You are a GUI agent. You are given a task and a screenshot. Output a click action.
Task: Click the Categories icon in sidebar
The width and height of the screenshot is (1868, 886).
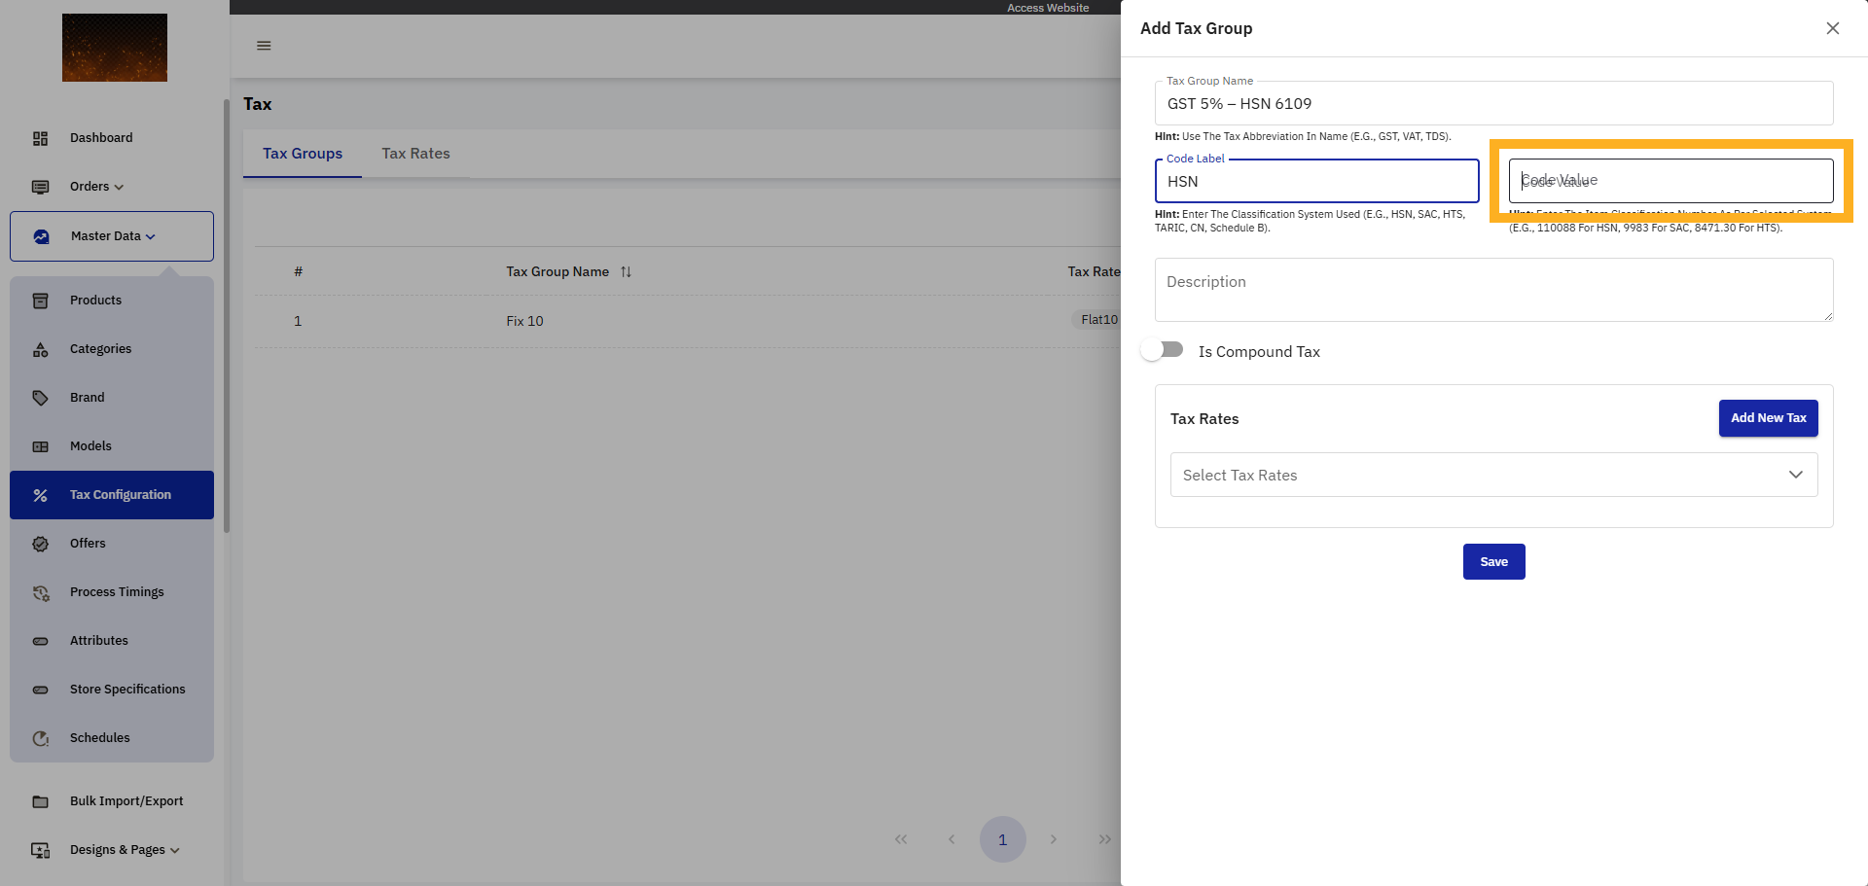[x=40, y=349]
